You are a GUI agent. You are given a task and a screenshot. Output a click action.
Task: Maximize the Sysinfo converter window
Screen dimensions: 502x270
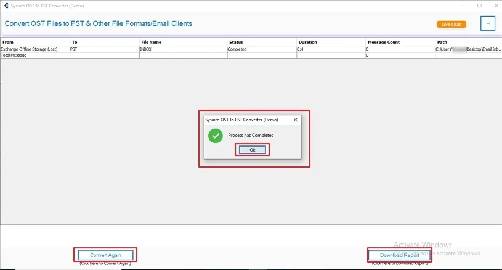(x=479, y=6)
